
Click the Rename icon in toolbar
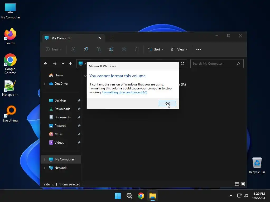tap(111, 49)
